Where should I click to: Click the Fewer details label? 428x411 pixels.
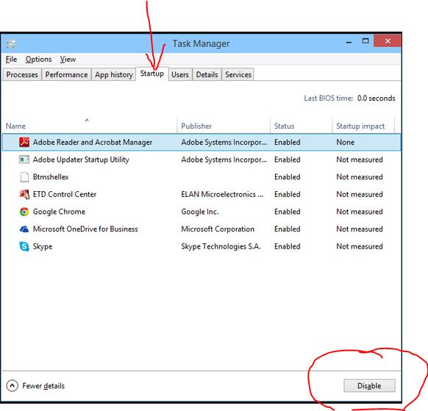point(43,386)
